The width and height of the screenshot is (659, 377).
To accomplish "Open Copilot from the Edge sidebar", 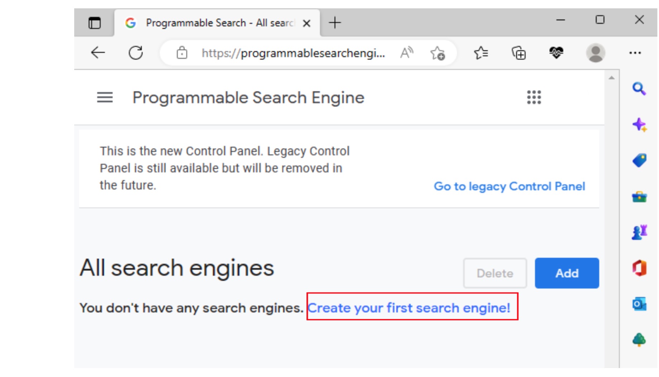I will 640,125.
